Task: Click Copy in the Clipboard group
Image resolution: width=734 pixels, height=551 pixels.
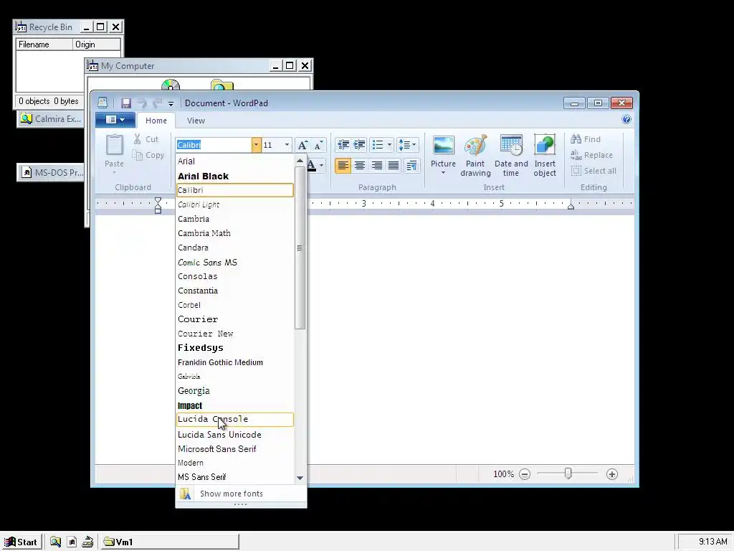Action: (x=148, y=155)
